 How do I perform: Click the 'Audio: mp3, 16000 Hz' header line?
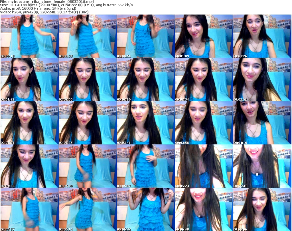(38, 9)
